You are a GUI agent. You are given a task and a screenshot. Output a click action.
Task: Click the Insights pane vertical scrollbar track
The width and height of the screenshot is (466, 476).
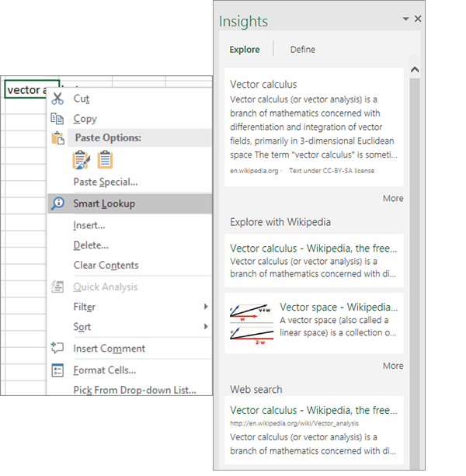(x=415, y=273)
